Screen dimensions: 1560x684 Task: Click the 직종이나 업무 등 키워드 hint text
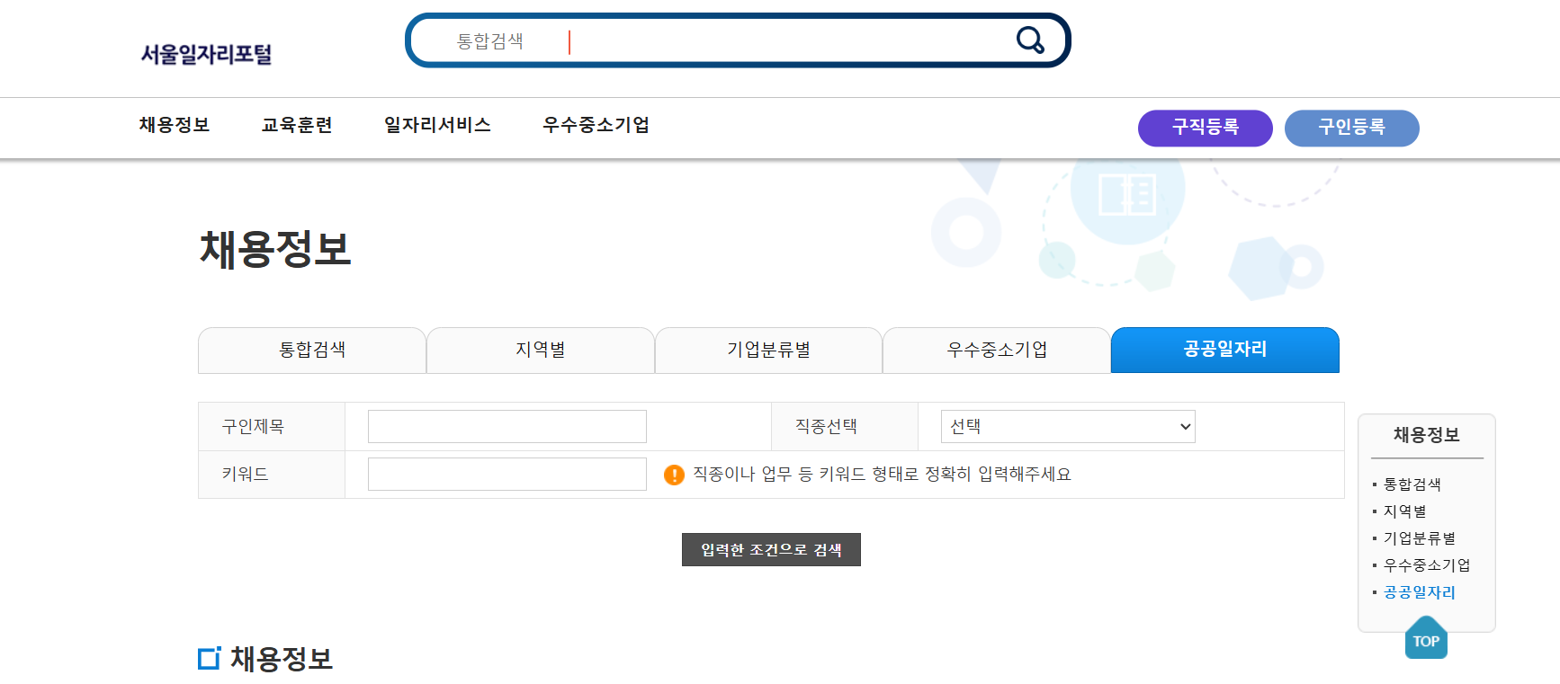point(882,475)
